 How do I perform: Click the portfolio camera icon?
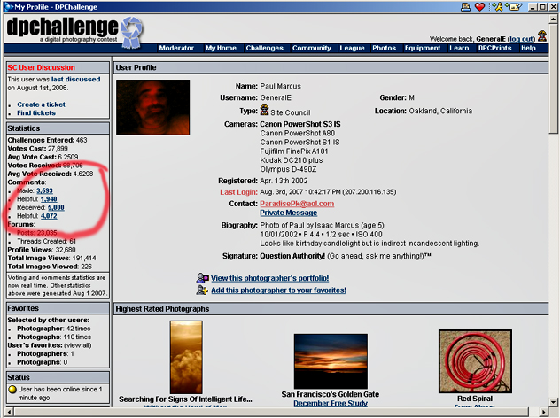[x=203, y=278]
